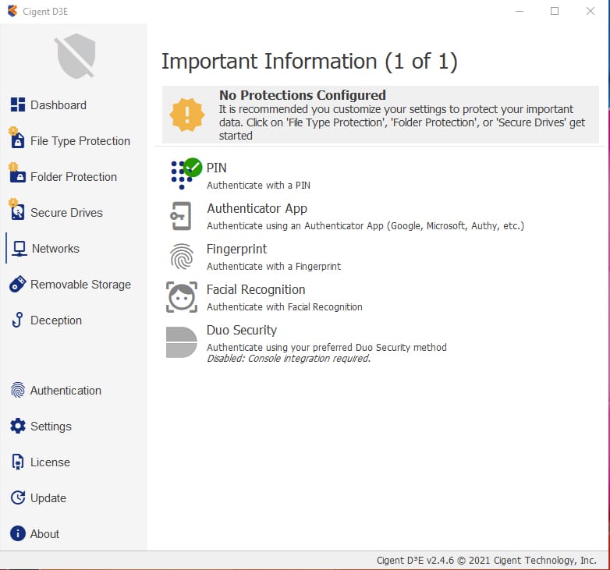
Task: Open File Type Protection section
Action: pyautogui.click(x=80, y=141)
